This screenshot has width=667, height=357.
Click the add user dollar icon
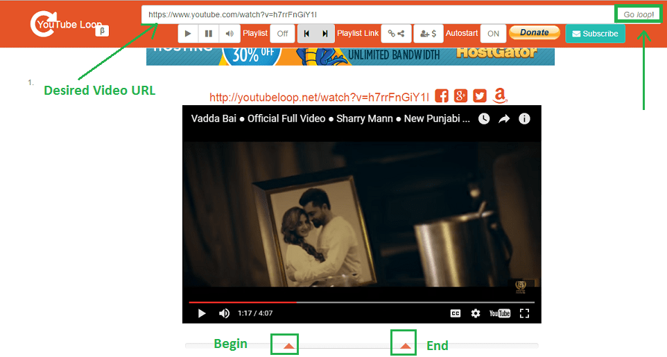(x=428, y=33)
